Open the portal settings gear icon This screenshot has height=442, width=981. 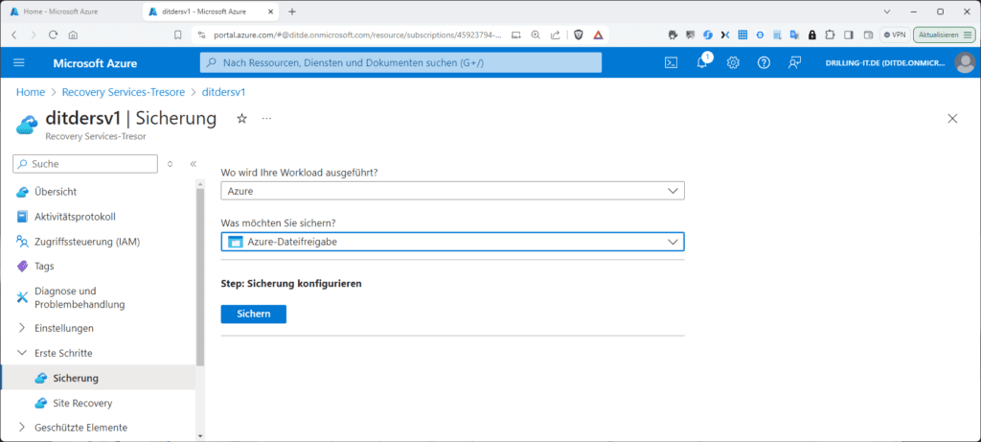[x=733, y=62]
